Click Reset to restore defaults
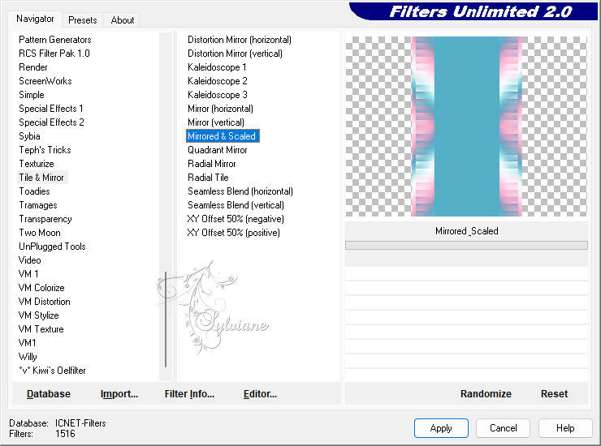 [554, 393]
